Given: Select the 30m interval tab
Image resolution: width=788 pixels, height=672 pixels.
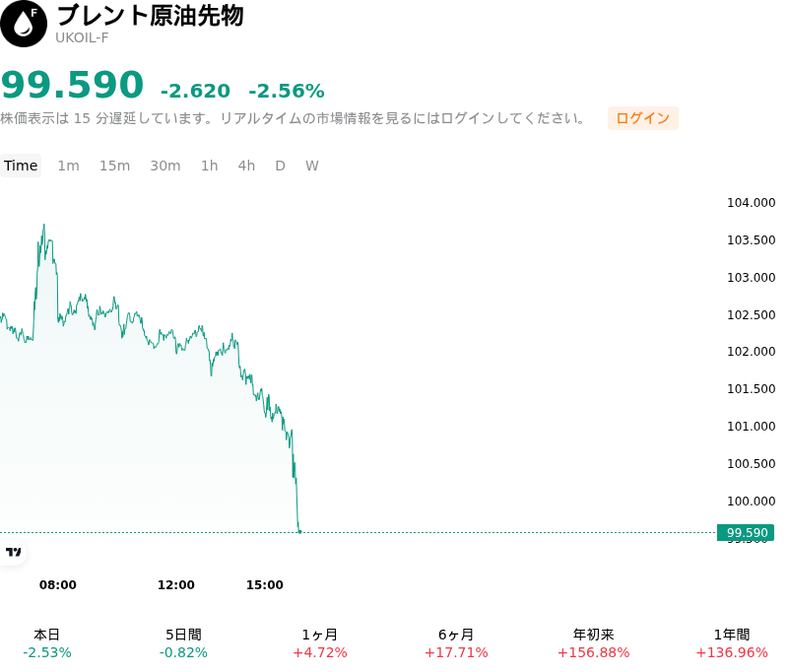Looking at the screenshot, I should click(x=165, y=166).
